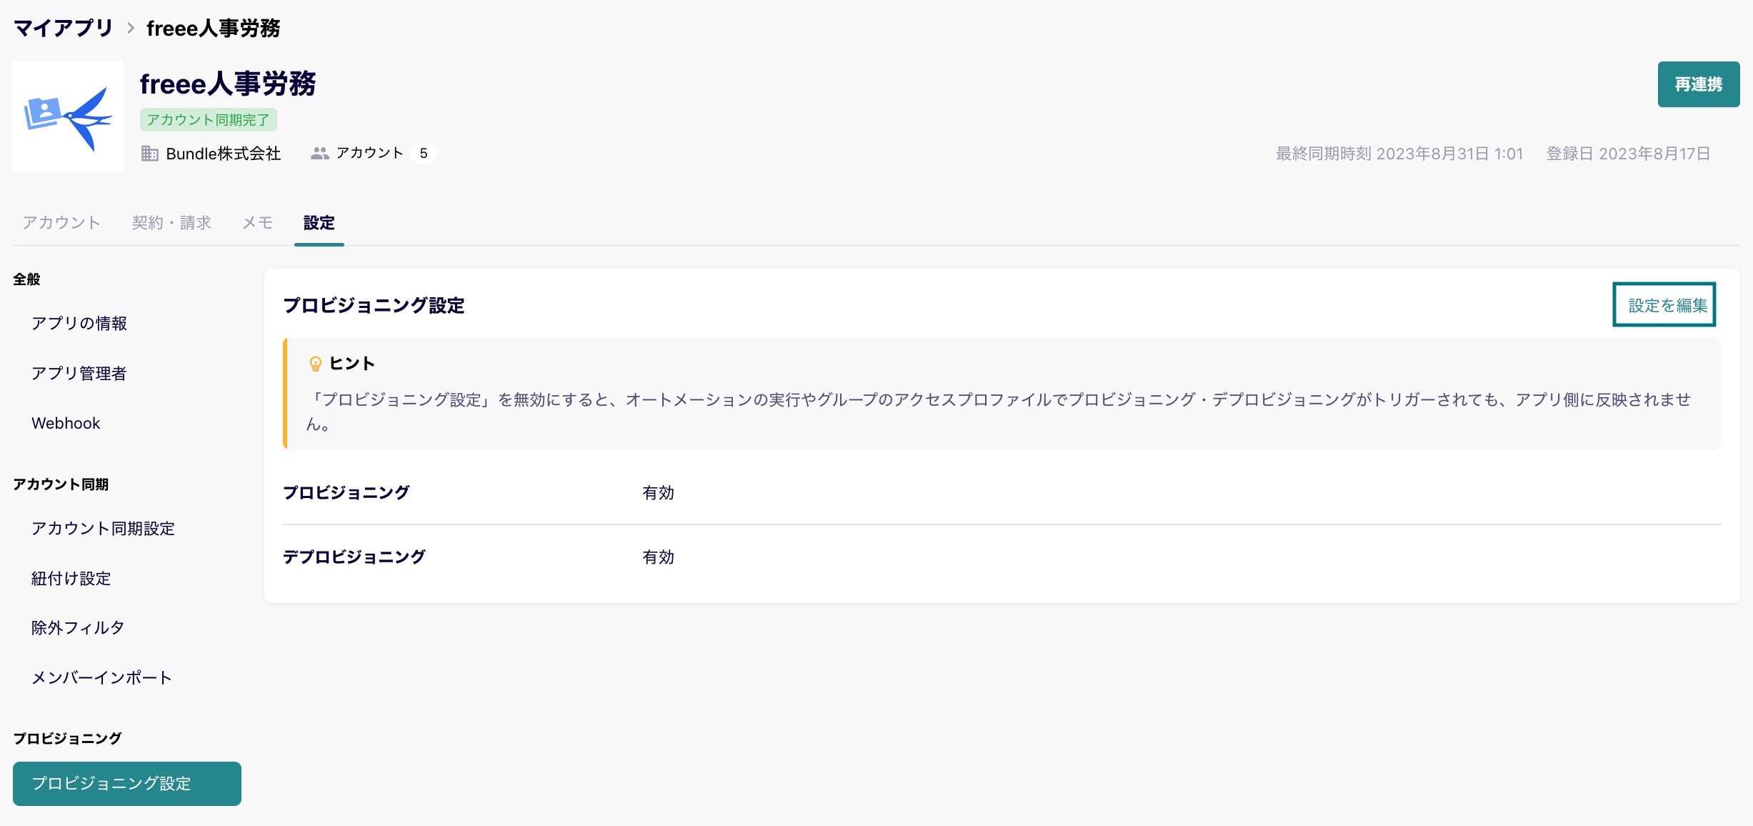
Task: Click the プロビジョニング設定 panel heading
Action: (374, 306)
